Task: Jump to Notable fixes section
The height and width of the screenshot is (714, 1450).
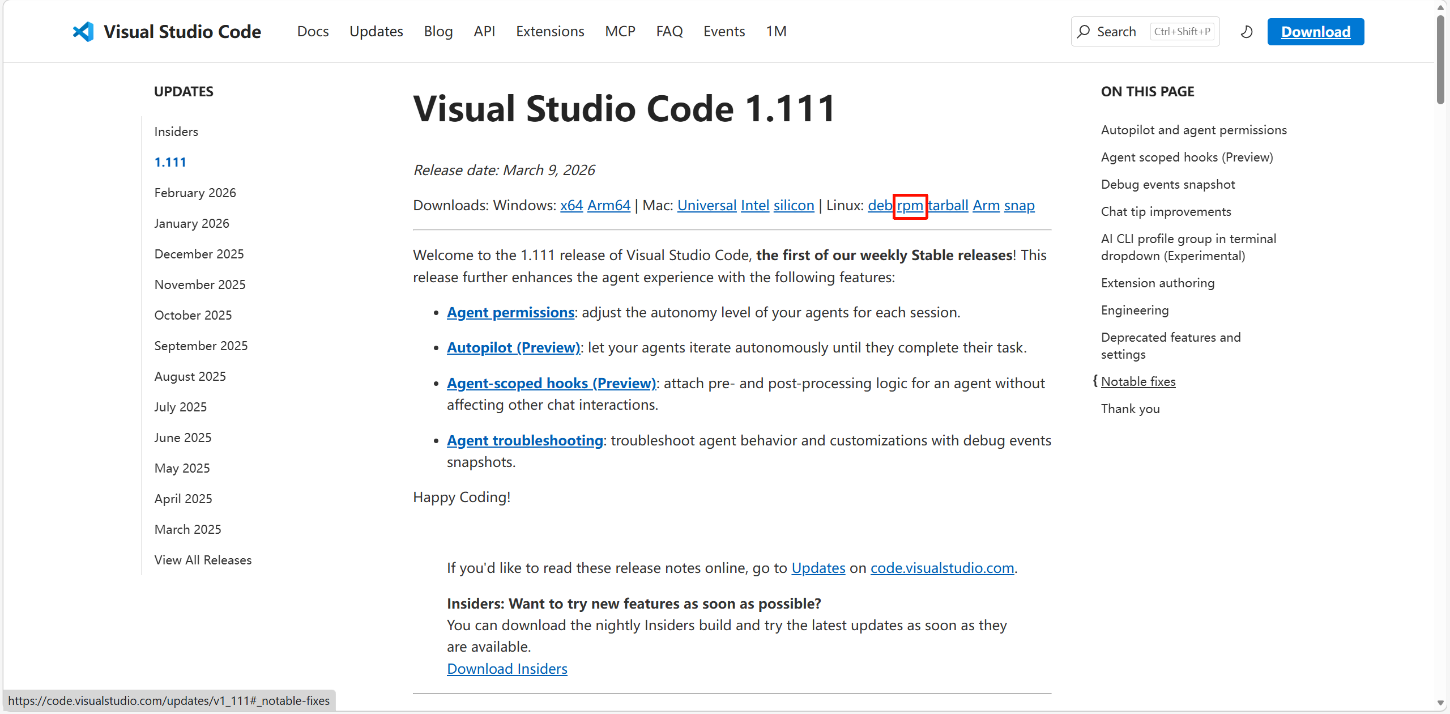Action: pos(1138,381)
